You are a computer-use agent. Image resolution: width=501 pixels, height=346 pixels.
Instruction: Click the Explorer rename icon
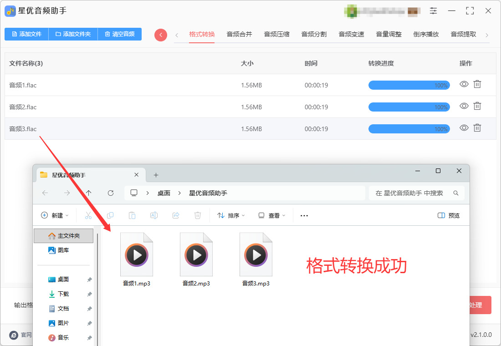[154, 216]
